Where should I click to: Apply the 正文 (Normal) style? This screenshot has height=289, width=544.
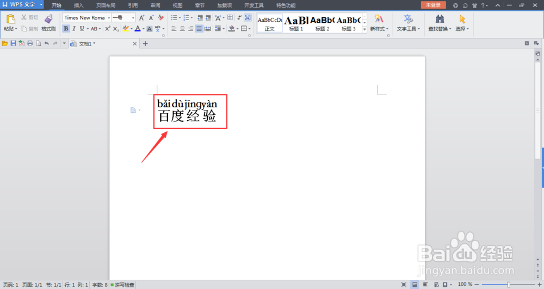[270, 23]
